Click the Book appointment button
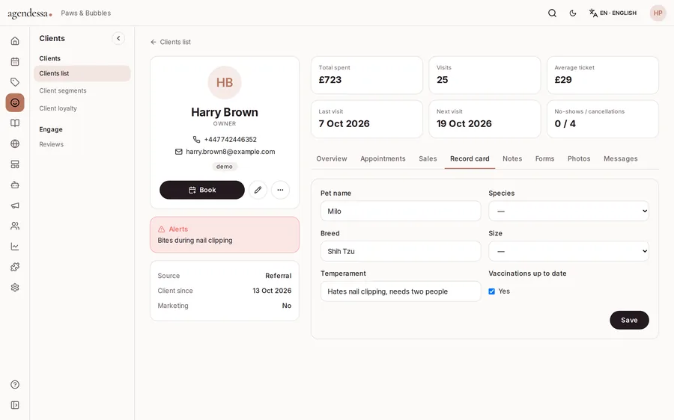Screen dimensions: 674x420 click(202, 190)
